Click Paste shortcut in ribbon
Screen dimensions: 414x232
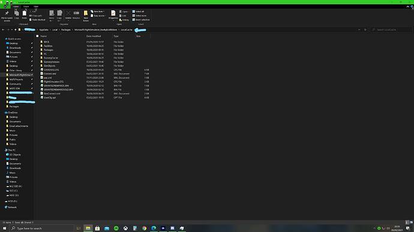coord(37,20)
